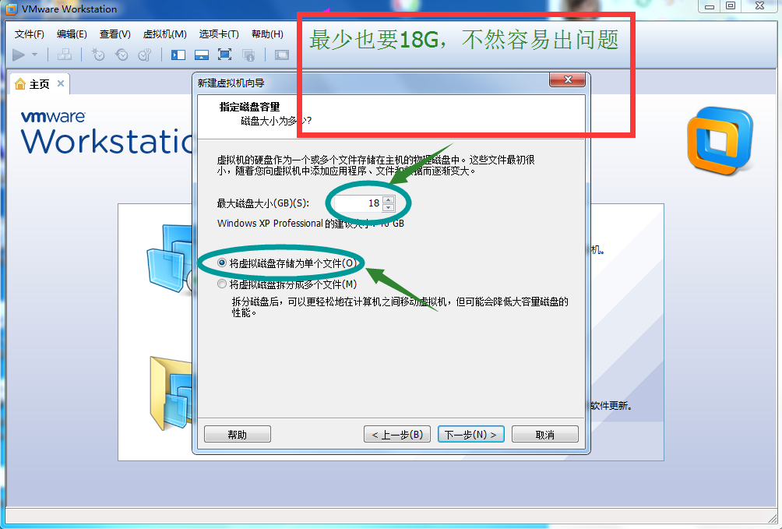Click the 指定磁盘容量 heading text
782x529 pixels.
(249, 106)
